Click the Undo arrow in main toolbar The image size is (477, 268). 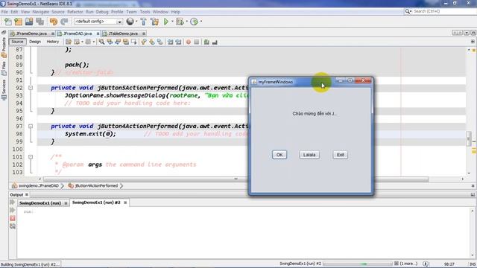pyautogui.click(x=53, y=22)
